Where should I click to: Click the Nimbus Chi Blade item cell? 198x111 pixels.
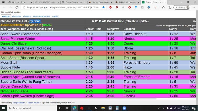pos(42,91)
